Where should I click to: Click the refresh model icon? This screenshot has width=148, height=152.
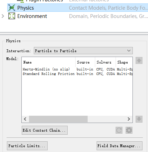(x=119, y=130)
